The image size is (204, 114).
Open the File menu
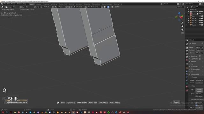tap(5, 4)
